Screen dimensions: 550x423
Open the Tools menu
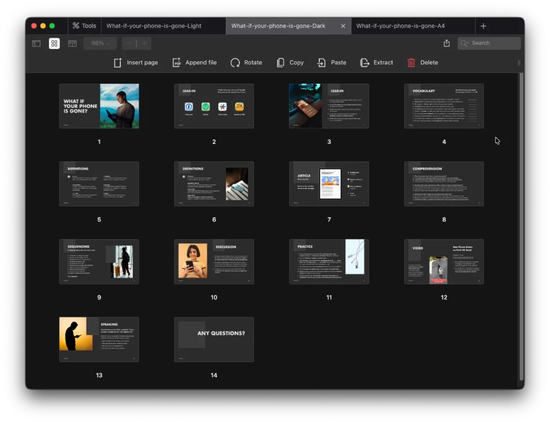pyautogui.click(x=84, y=26)
